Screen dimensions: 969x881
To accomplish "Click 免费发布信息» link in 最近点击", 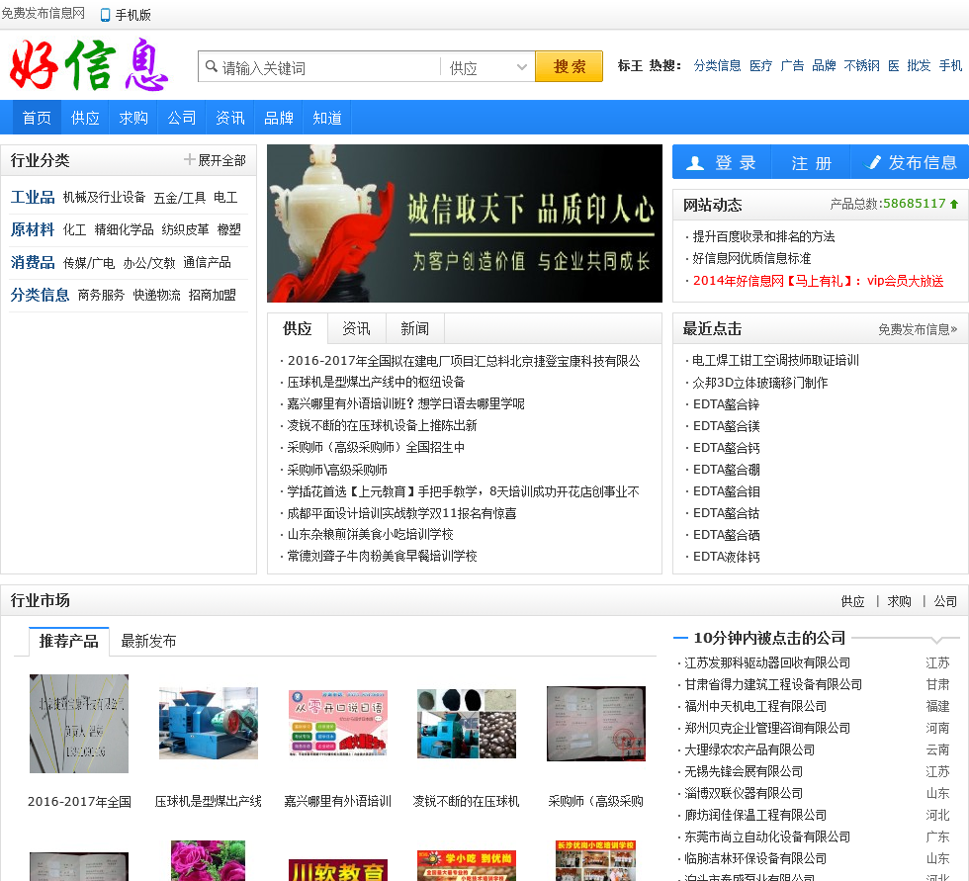I will 918,330.
